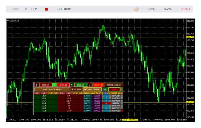Click the red News Test button
201x128 pixels.
click(x=99, y=85)
